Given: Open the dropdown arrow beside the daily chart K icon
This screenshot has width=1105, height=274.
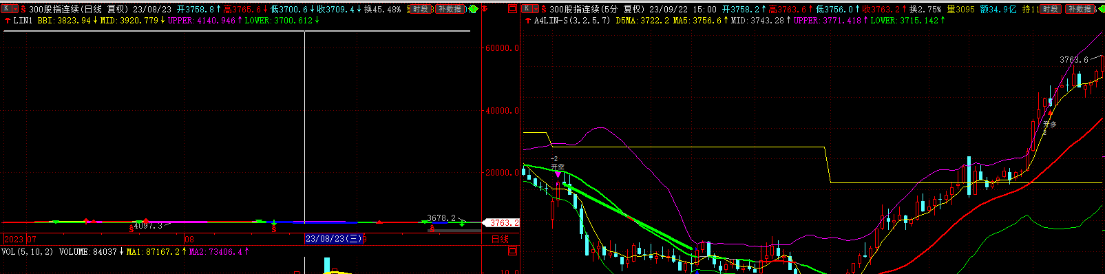Looking at the screenshot, I should [14, 9].
